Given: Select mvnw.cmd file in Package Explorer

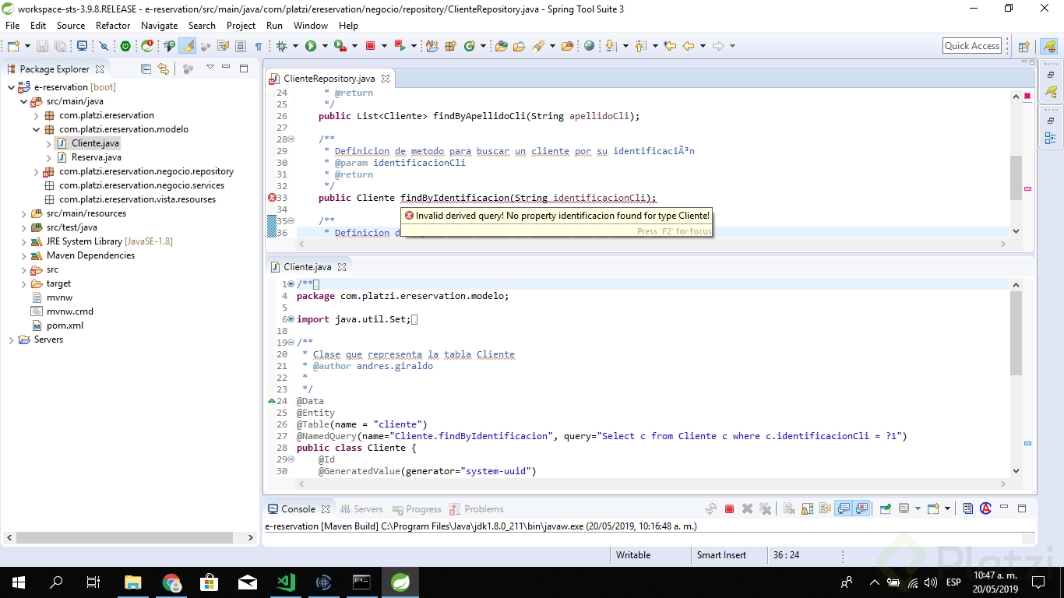Looking at the screenshot, I should tap(69, 311).
